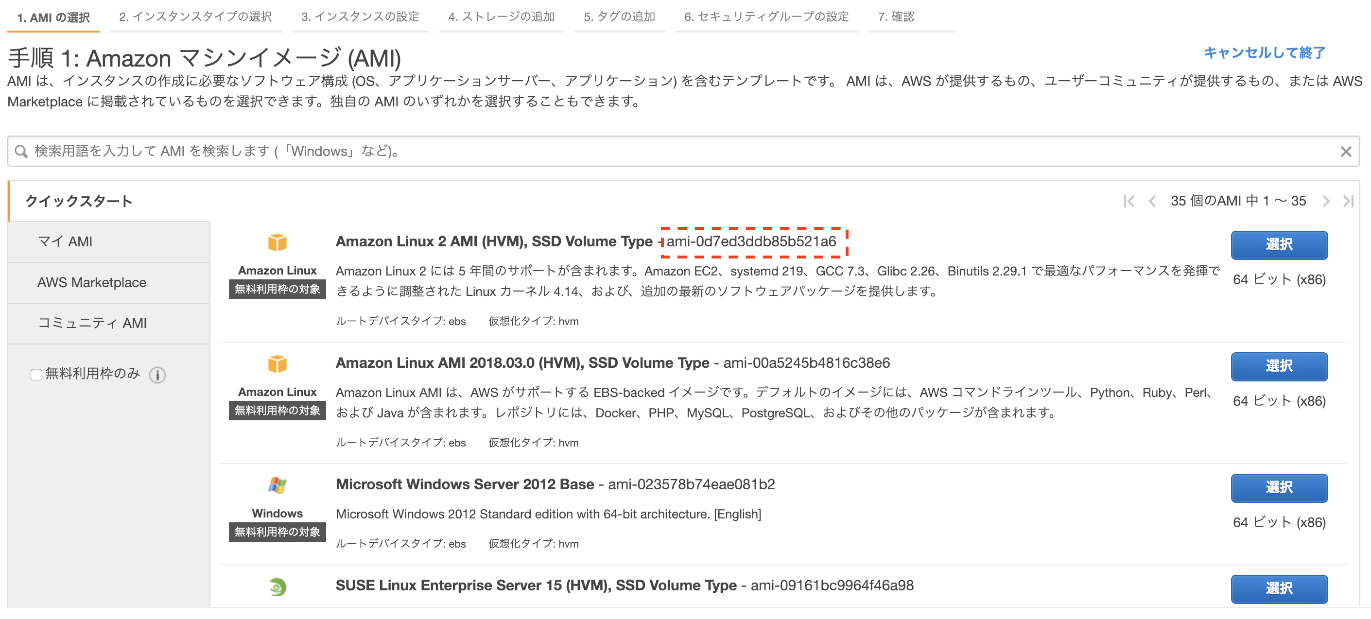Focus the AMI search input field

point(681,152)
